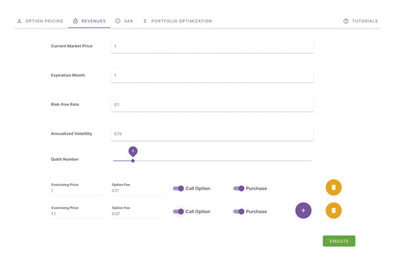Toggle Call Option switch in the 0.11 fee row

click(x=178, y=189)
